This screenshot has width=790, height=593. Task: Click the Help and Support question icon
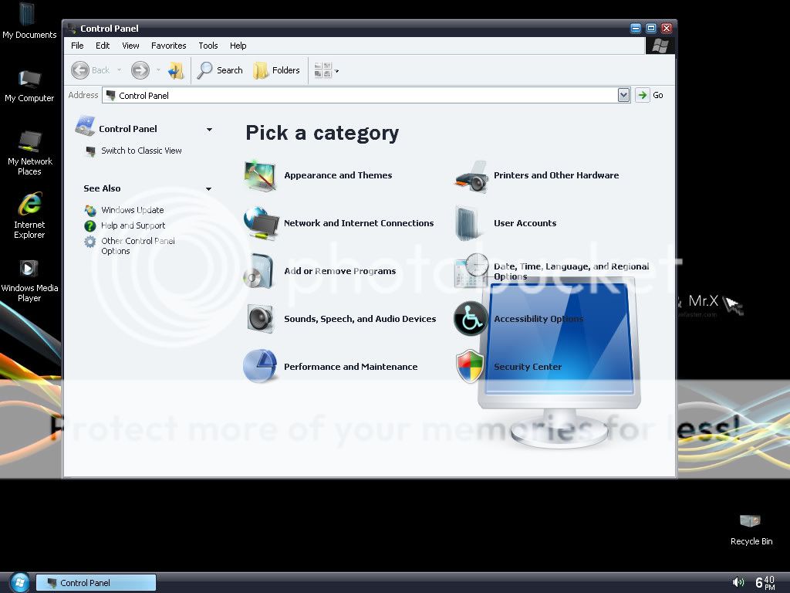point(90,226)
